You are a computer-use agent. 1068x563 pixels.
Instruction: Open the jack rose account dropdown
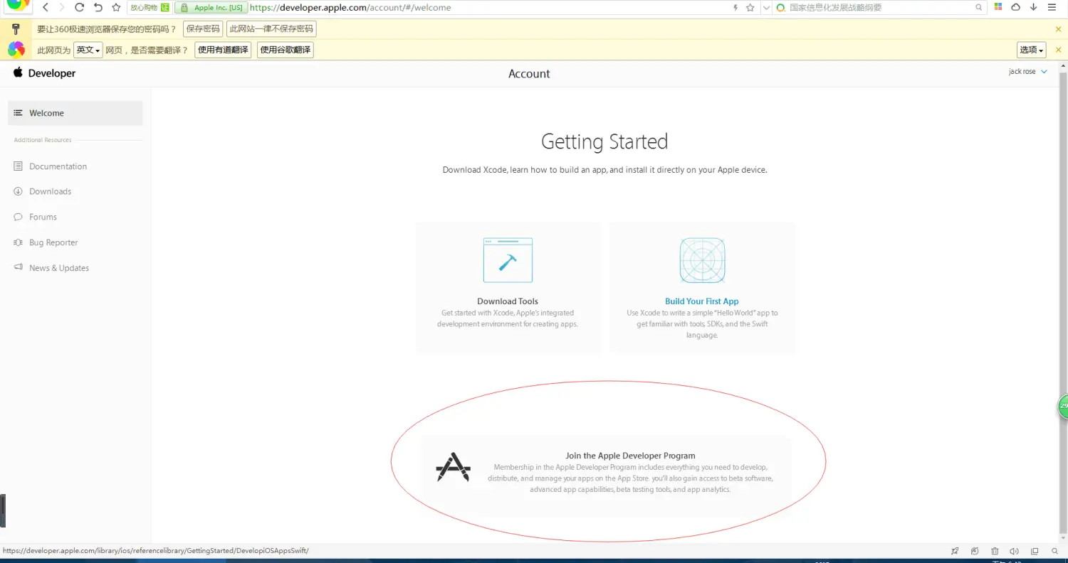1028,72
